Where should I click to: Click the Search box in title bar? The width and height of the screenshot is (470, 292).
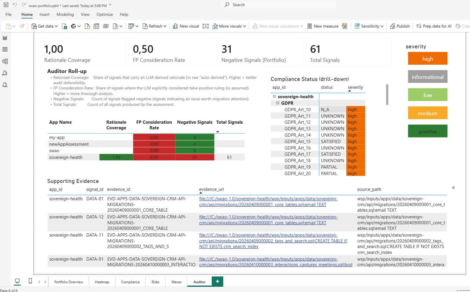coord(278,5)
